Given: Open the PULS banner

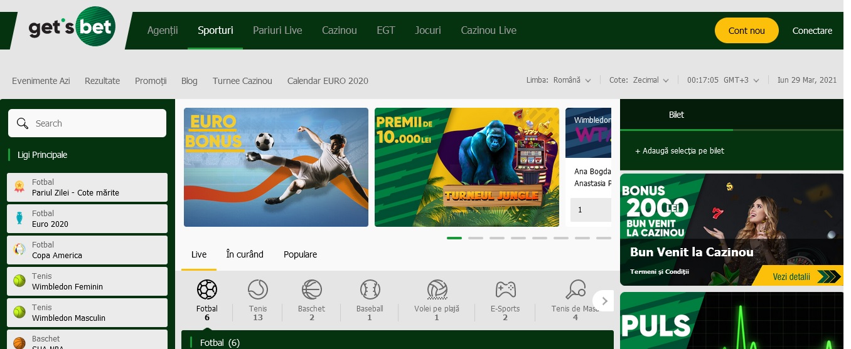Looking at the screenshot, I should pos(732,321).
